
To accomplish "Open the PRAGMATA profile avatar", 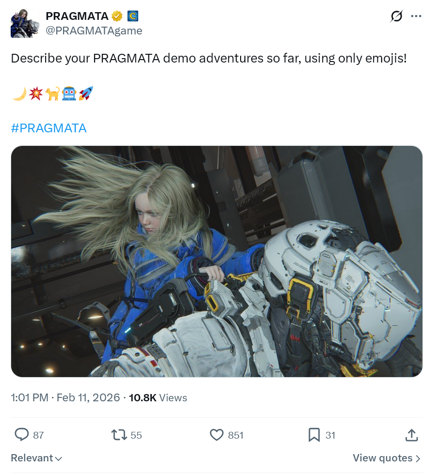I will point(25,23).
